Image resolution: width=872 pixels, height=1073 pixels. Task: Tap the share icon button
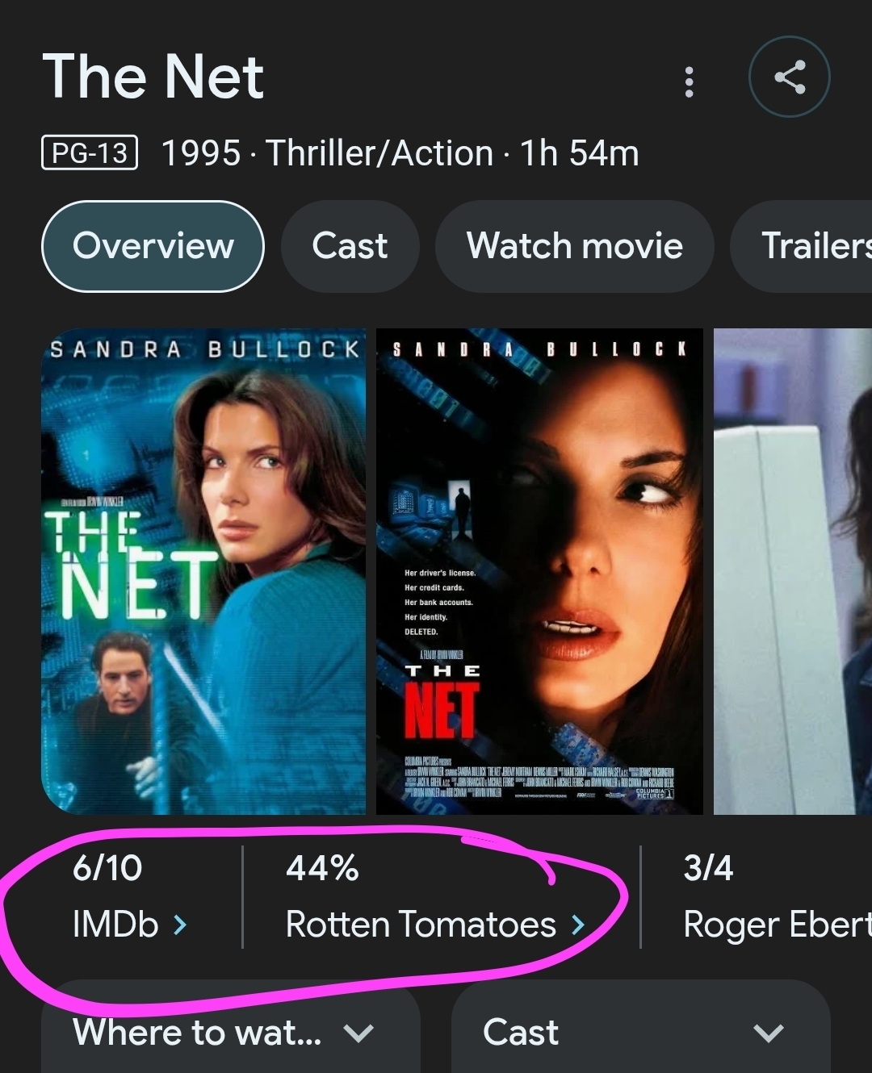click(789, 77)
